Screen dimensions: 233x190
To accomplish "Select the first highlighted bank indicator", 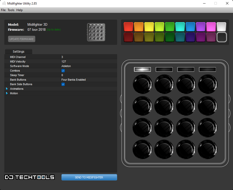I will (x=142, y=69).
